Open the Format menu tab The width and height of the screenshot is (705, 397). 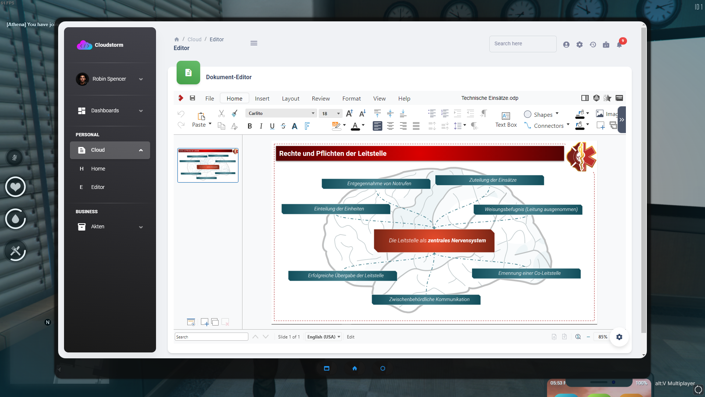(x=351, y=98)
